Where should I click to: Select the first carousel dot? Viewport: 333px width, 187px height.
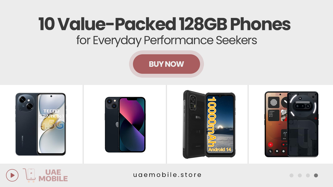point(291,175)
